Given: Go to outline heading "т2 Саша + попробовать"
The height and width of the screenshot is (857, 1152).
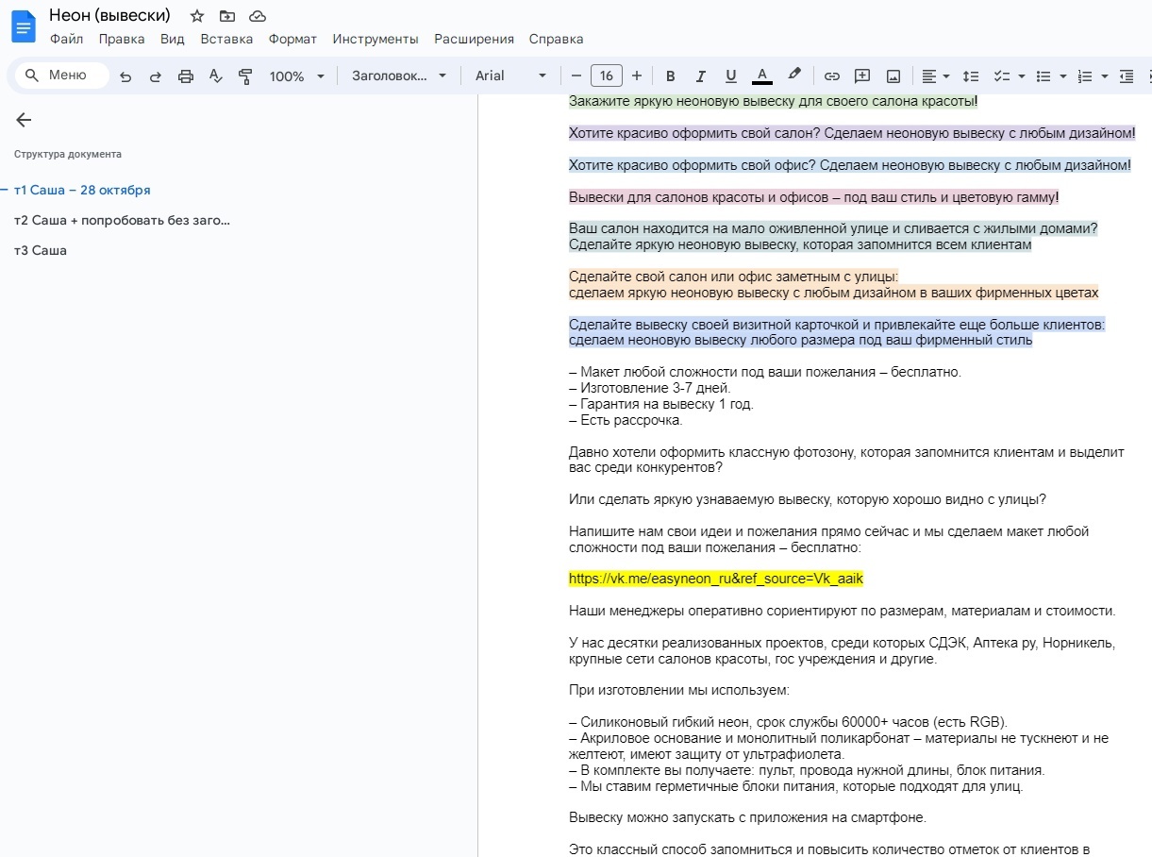Looking at the screenshot, I should click(x=122, y=220).
